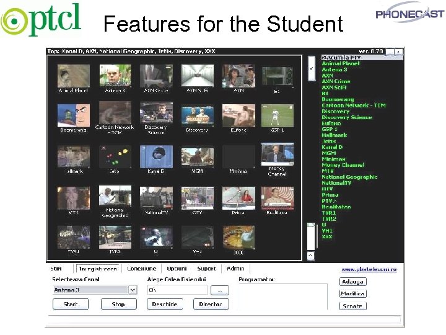The height and width of the screenshot is (335, 446).
Task: Open the TVR2 channel thumbnail
Action: [115, 237]
